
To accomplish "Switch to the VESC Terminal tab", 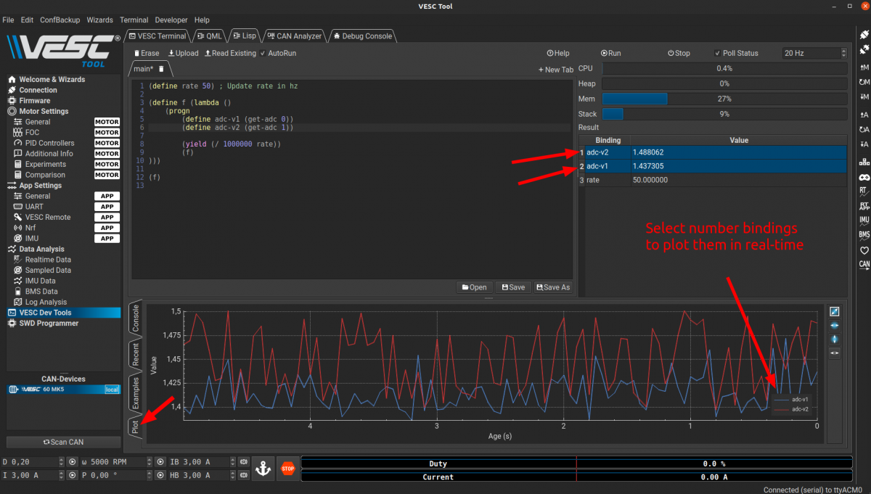I will tap(158, 36).
